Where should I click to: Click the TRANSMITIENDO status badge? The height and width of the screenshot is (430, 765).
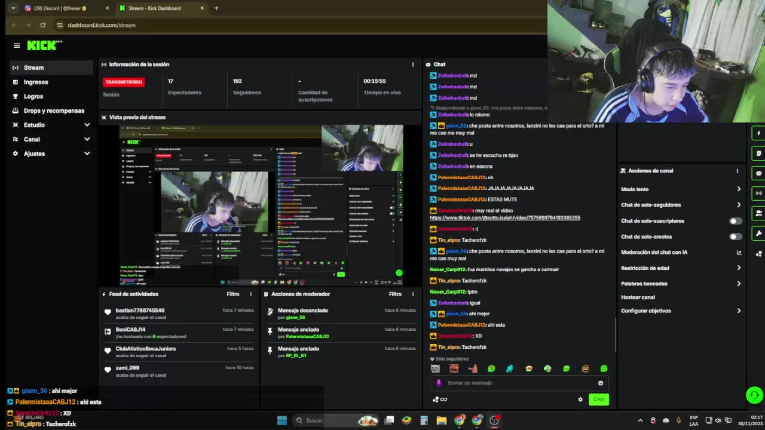pyautogui.click(x=123, y=82)
